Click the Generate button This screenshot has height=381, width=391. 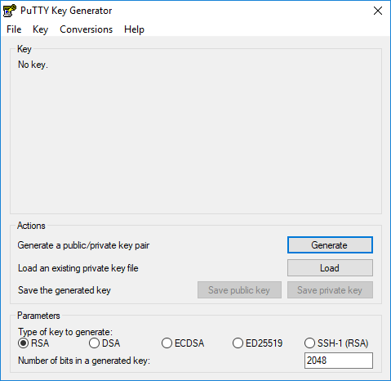pyautogui.click(x=330, y=245)
